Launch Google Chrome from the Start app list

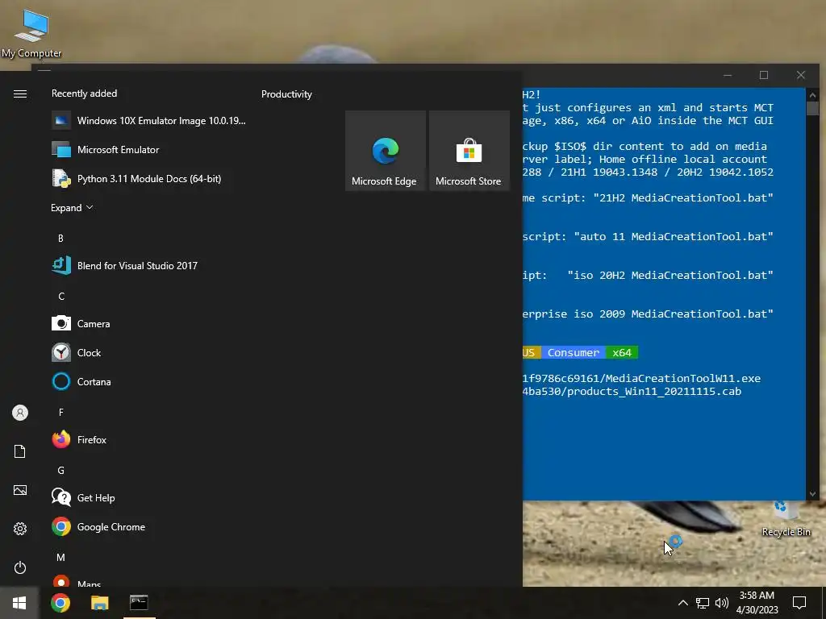149,526
